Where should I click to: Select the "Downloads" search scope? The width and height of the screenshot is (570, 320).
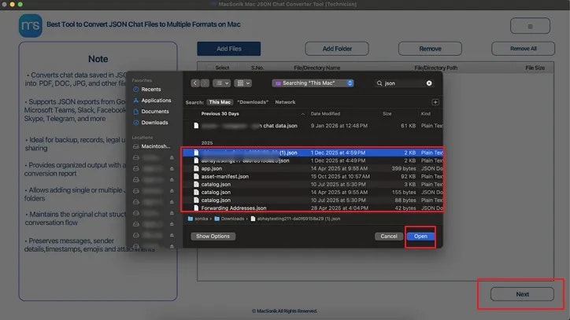[x=253, y=102]
